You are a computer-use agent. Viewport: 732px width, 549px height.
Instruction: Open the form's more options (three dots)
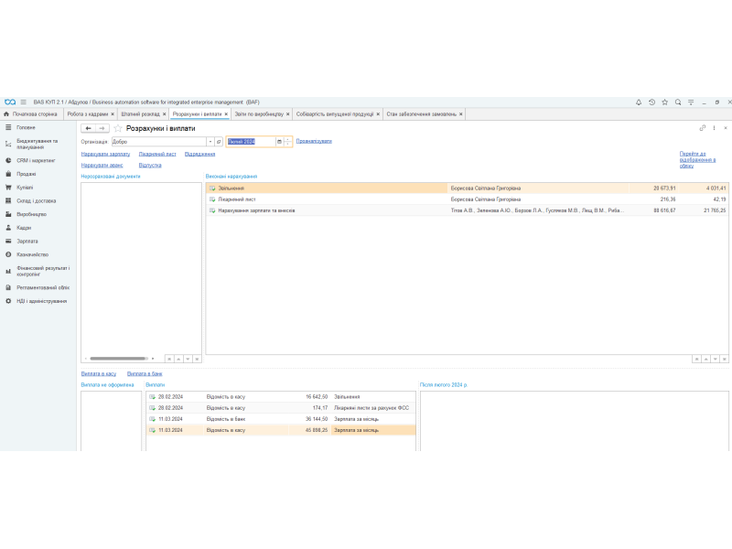714,128
